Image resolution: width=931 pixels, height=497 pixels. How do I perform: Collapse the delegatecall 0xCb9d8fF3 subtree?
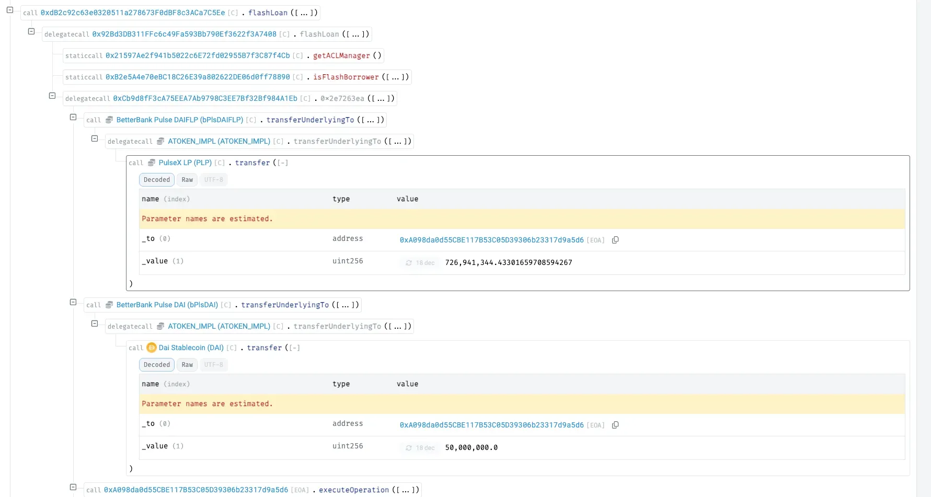pos(52,95)
